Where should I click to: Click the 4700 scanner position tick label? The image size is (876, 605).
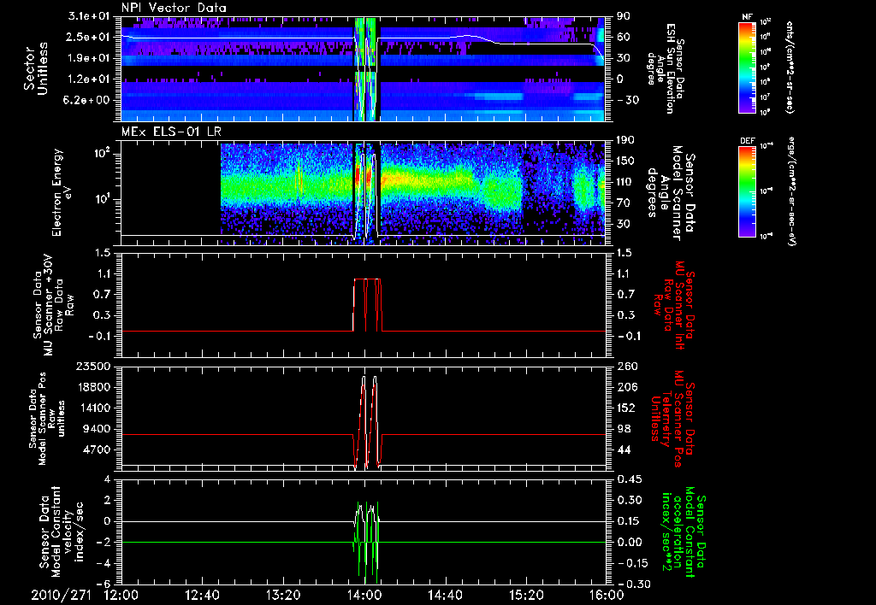tap(98, 449)
